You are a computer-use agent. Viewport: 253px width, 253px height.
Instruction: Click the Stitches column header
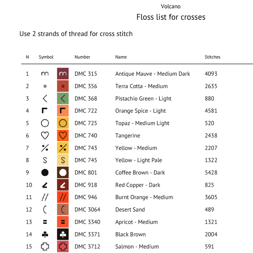click(212, 57)
